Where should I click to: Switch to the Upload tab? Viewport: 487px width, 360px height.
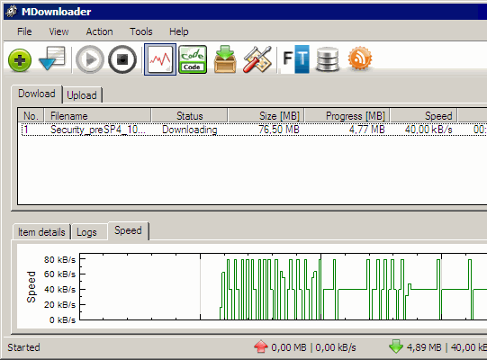(x=82, y=95)
